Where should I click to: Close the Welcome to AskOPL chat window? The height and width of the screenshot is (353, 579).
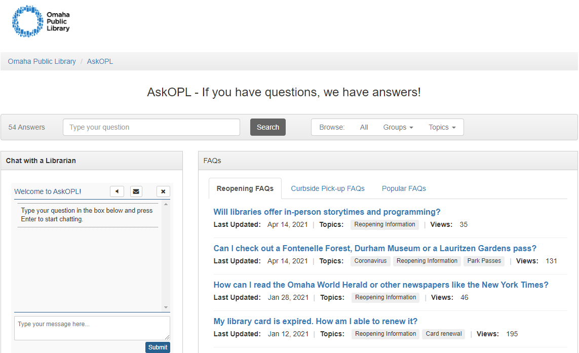(x=163, y=191)
